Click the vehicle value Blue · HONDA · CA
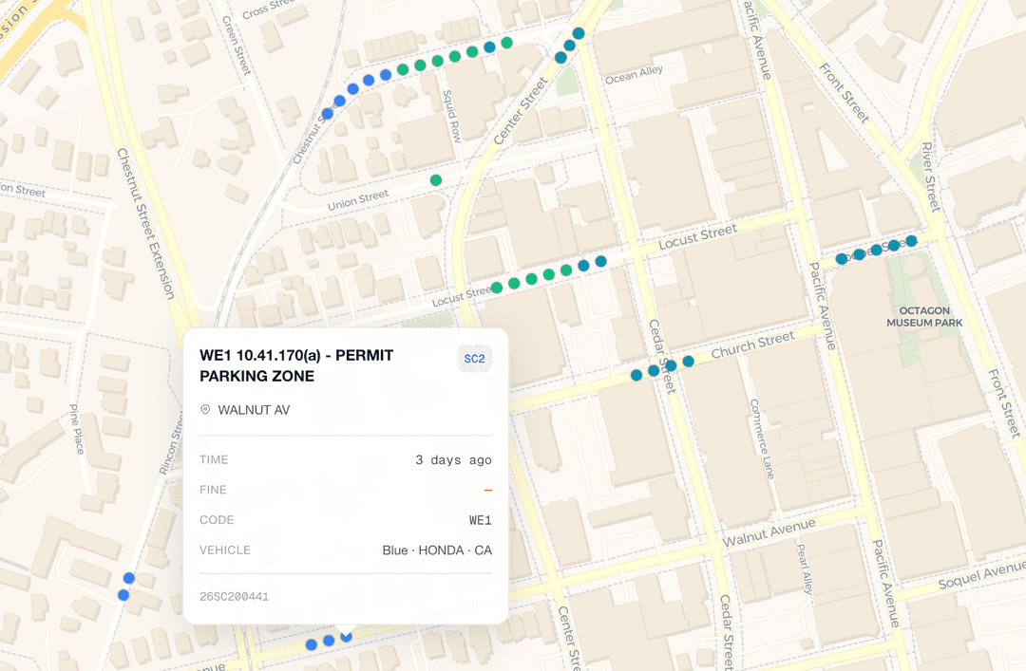The height and width of the screenshot is (671, 1026). pyautogui.click(x=437, y=550)
